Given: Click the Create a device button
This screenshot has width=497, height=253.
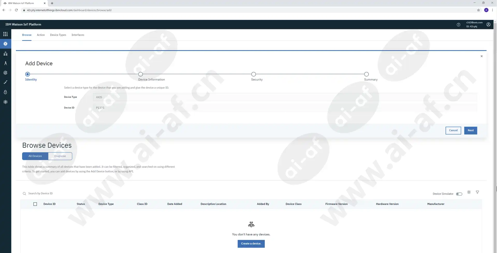Looking at the screenshot, I should (251, 244).
